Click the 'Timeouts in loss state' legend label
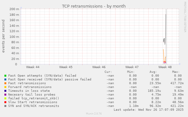188x117 pixels. point(29,91)
